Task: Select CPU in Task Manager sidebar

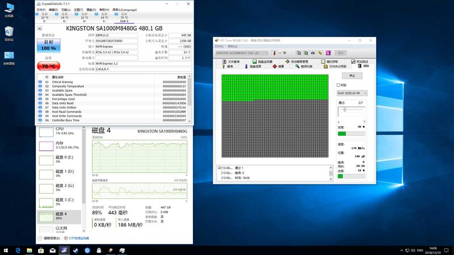Action: (60, 131)
